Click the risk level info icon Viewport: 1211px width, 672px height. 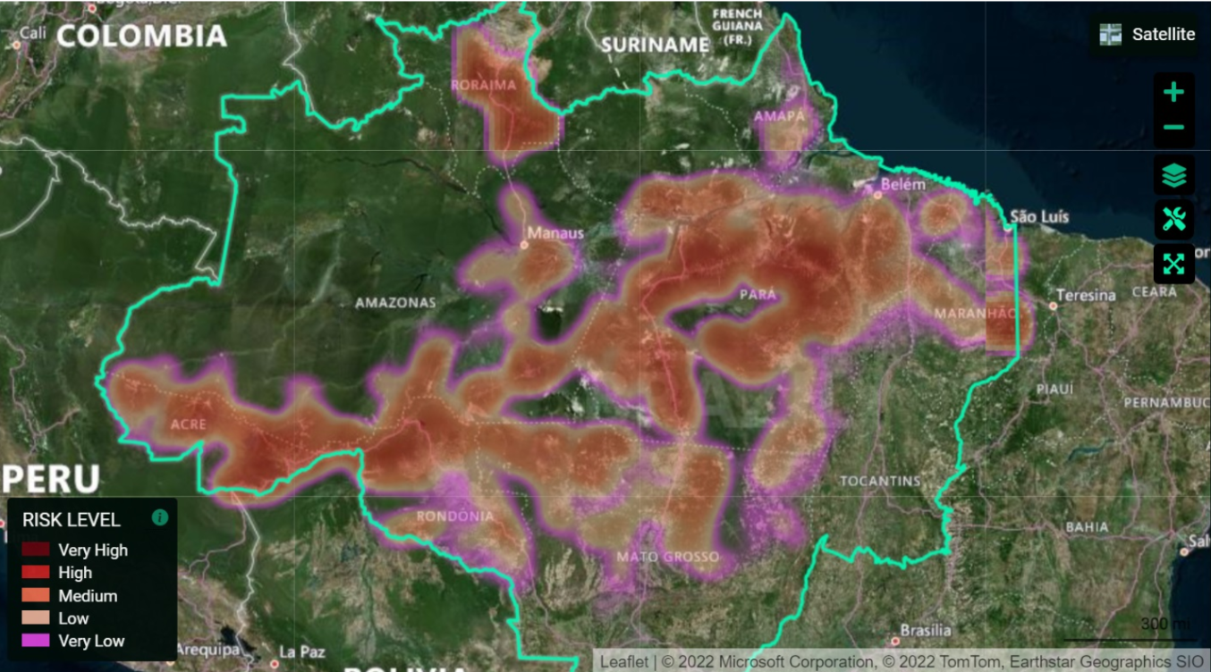160,517
